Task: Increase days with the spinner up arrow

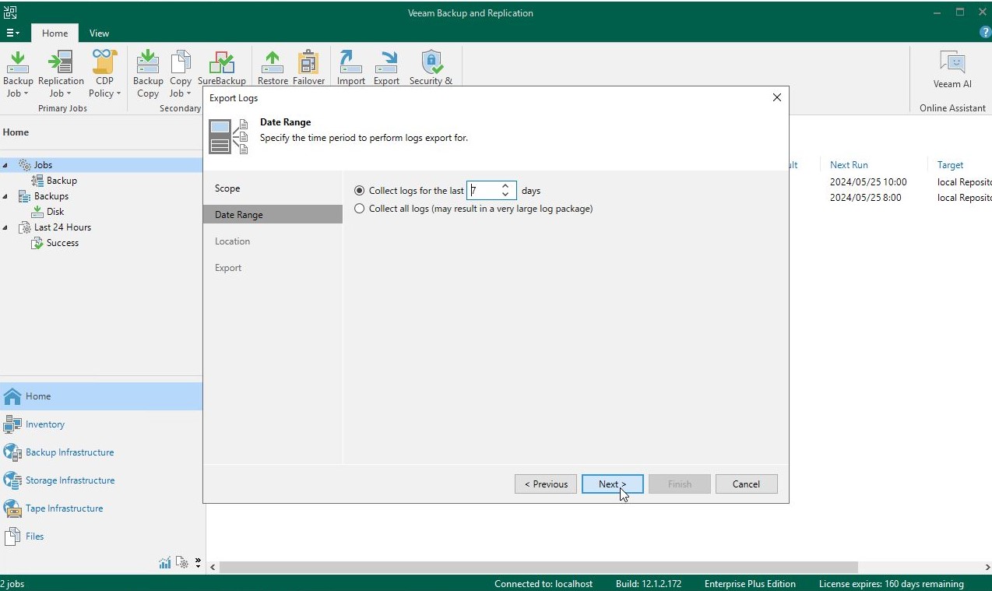Action: click(505, 186)
